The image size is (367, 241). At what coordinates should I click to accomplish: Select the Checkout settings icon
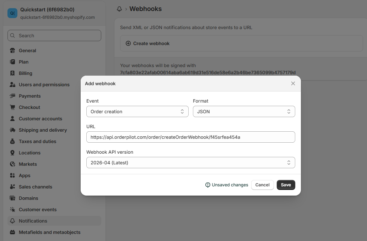12,107
